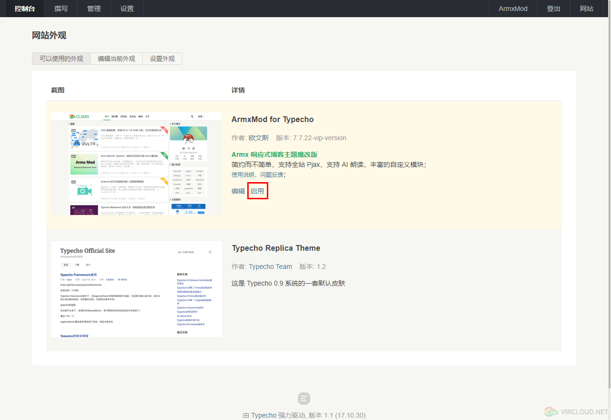This screenshot has height=420, width=611.
Task: Click the Typecho Replica Theme title
Action: pos(276,248)
